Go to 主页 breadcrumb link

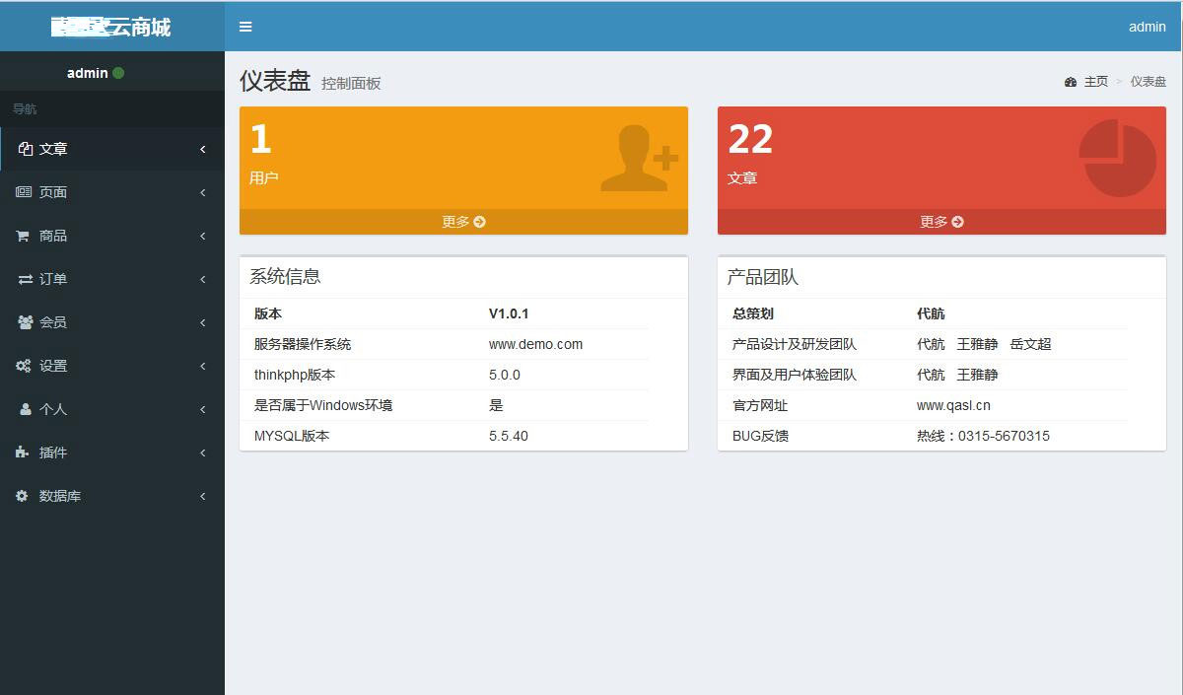(1095, 82)
